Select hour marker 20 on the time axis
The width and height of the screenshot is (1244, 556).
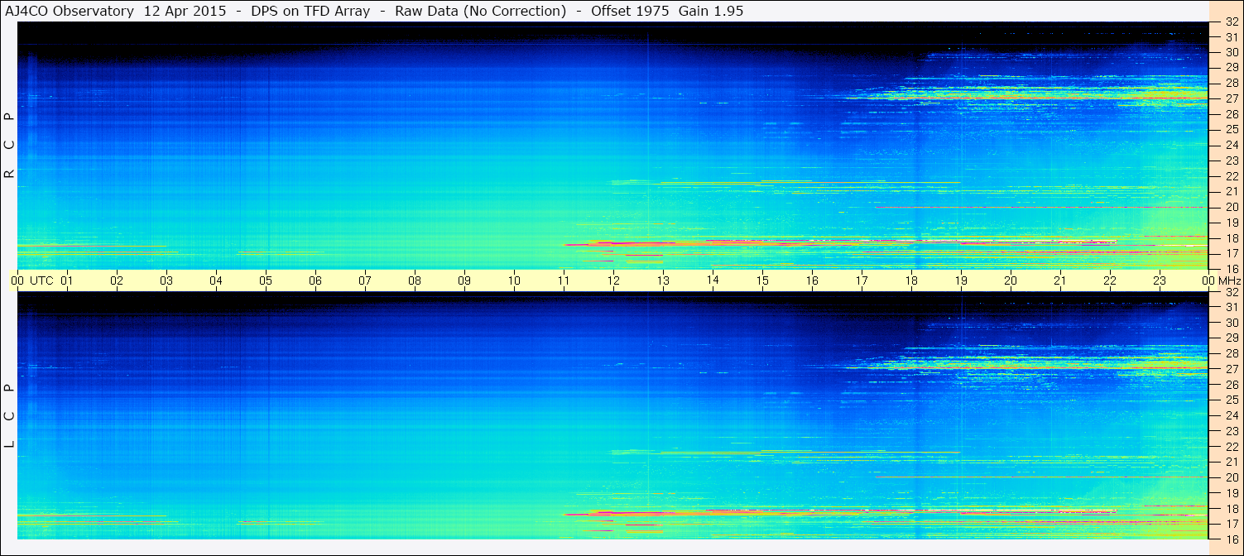coord(1011,280)
